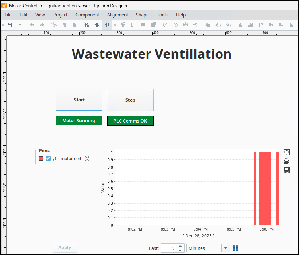Click the widest red bar in chart
This screenshot has width=299, height=255.
(x=265, y=189)
